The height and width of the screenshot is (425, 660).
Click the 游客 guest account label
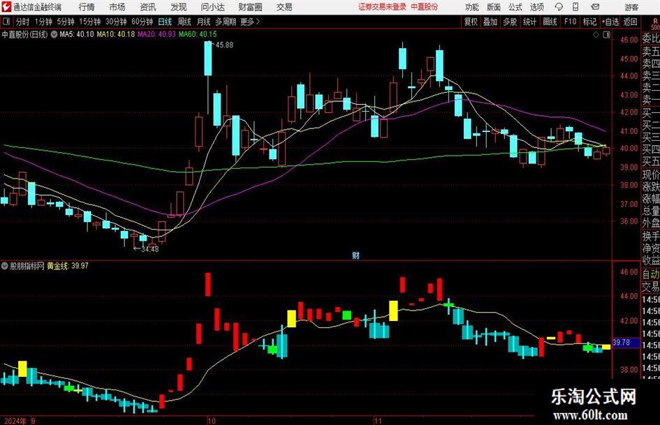[631, 7]
